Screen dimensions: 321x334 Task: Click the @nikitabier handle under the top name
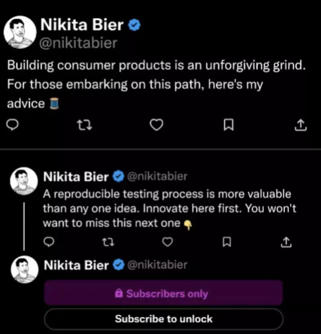coord(78,43)
